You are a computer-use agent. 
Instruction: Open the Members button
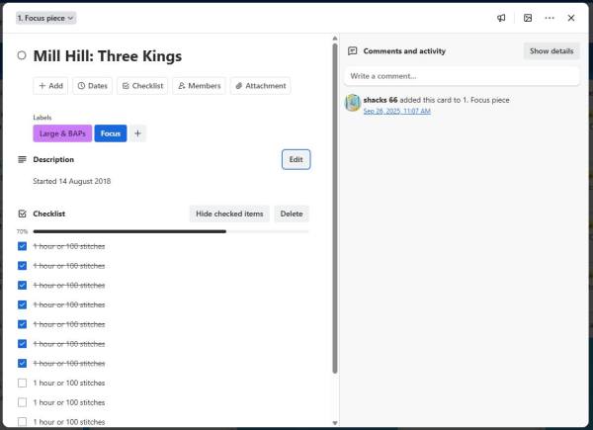tap(199, 86)
